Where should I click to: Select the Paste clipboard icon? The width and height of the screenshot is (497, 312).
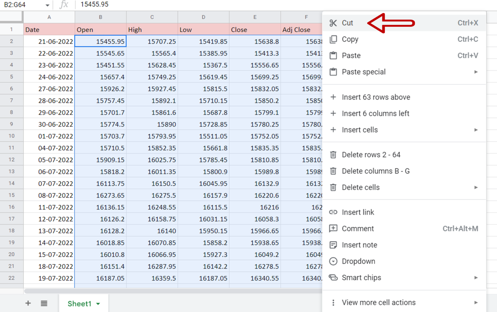[x=333, y=55]
